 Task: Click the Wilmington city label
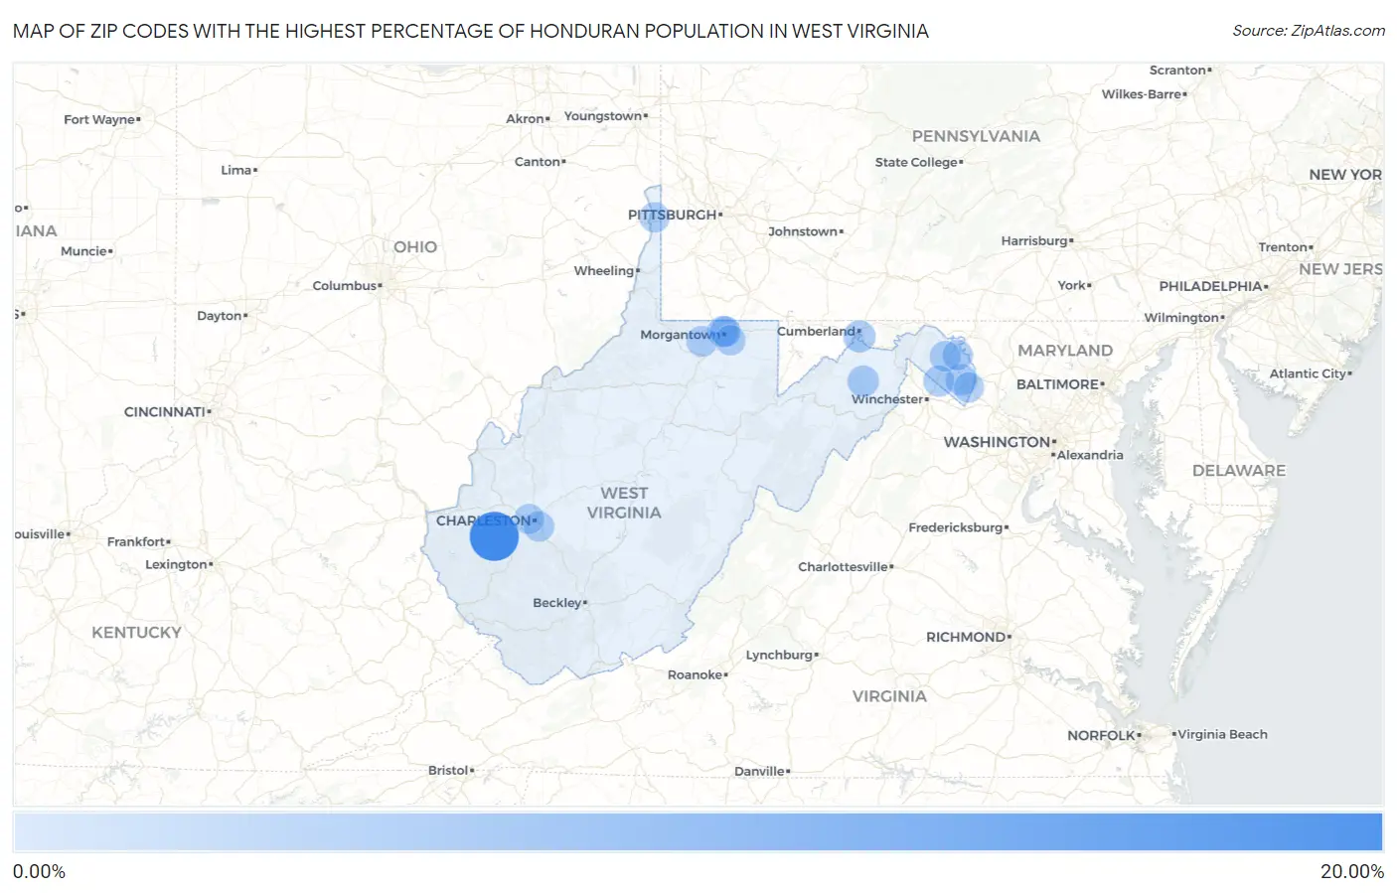pyautogui.click(x=1181, y=318)
